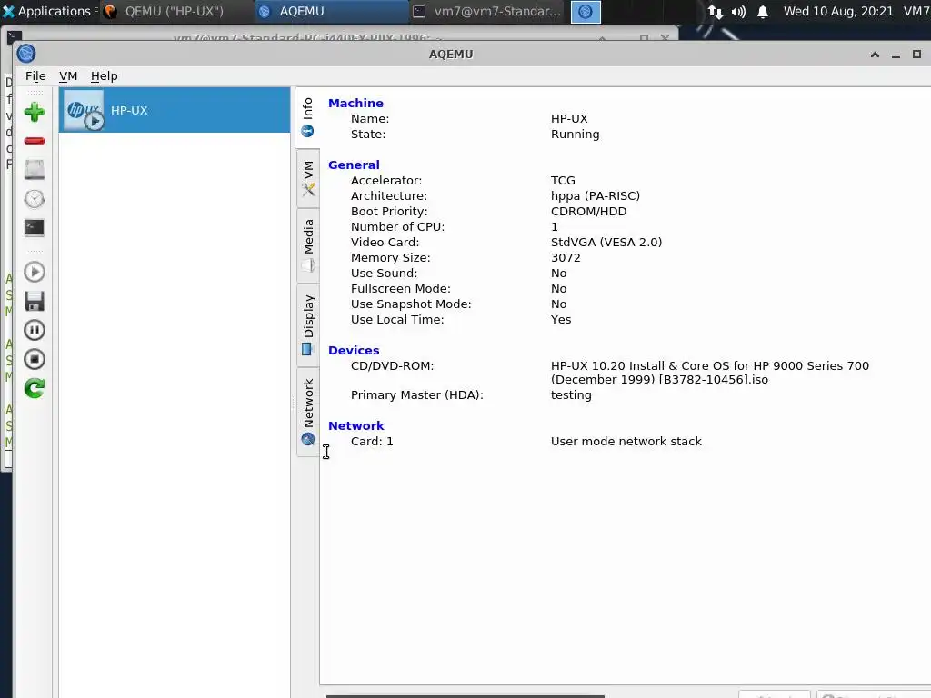Click the Start VM play icon
The height and width of the screenshot is (698, 931).
click(x=35, y=272)
